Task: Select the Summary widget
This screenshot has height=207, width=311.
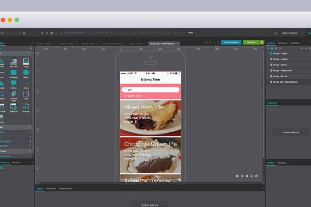Action: tap(26, 108)
